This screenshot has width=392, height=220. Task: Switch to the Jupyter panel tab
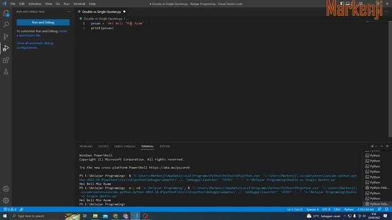pyautogui.click(x=165, y=147)
